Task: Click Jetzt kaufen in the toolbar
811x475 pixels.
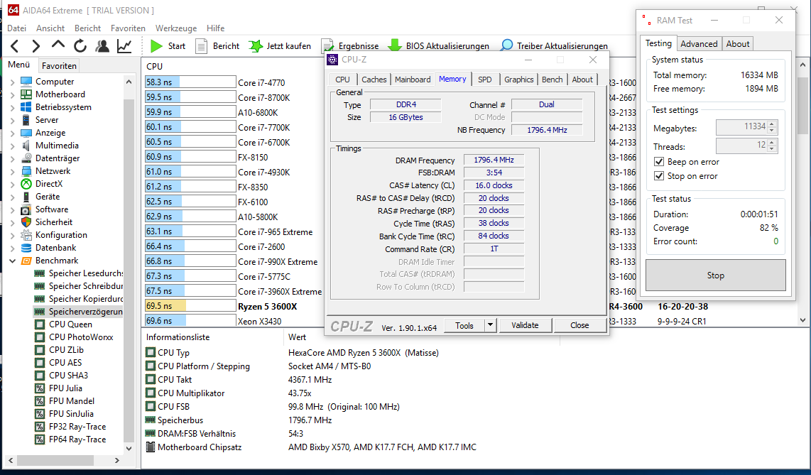Action: point(280,46)
